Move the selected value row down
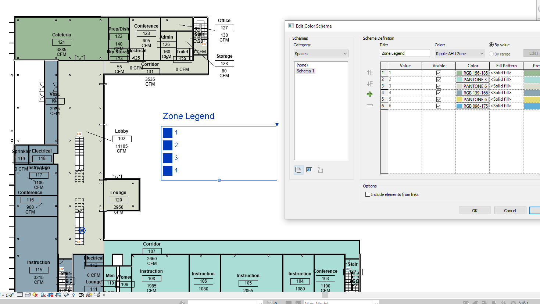 pos(369,83)
